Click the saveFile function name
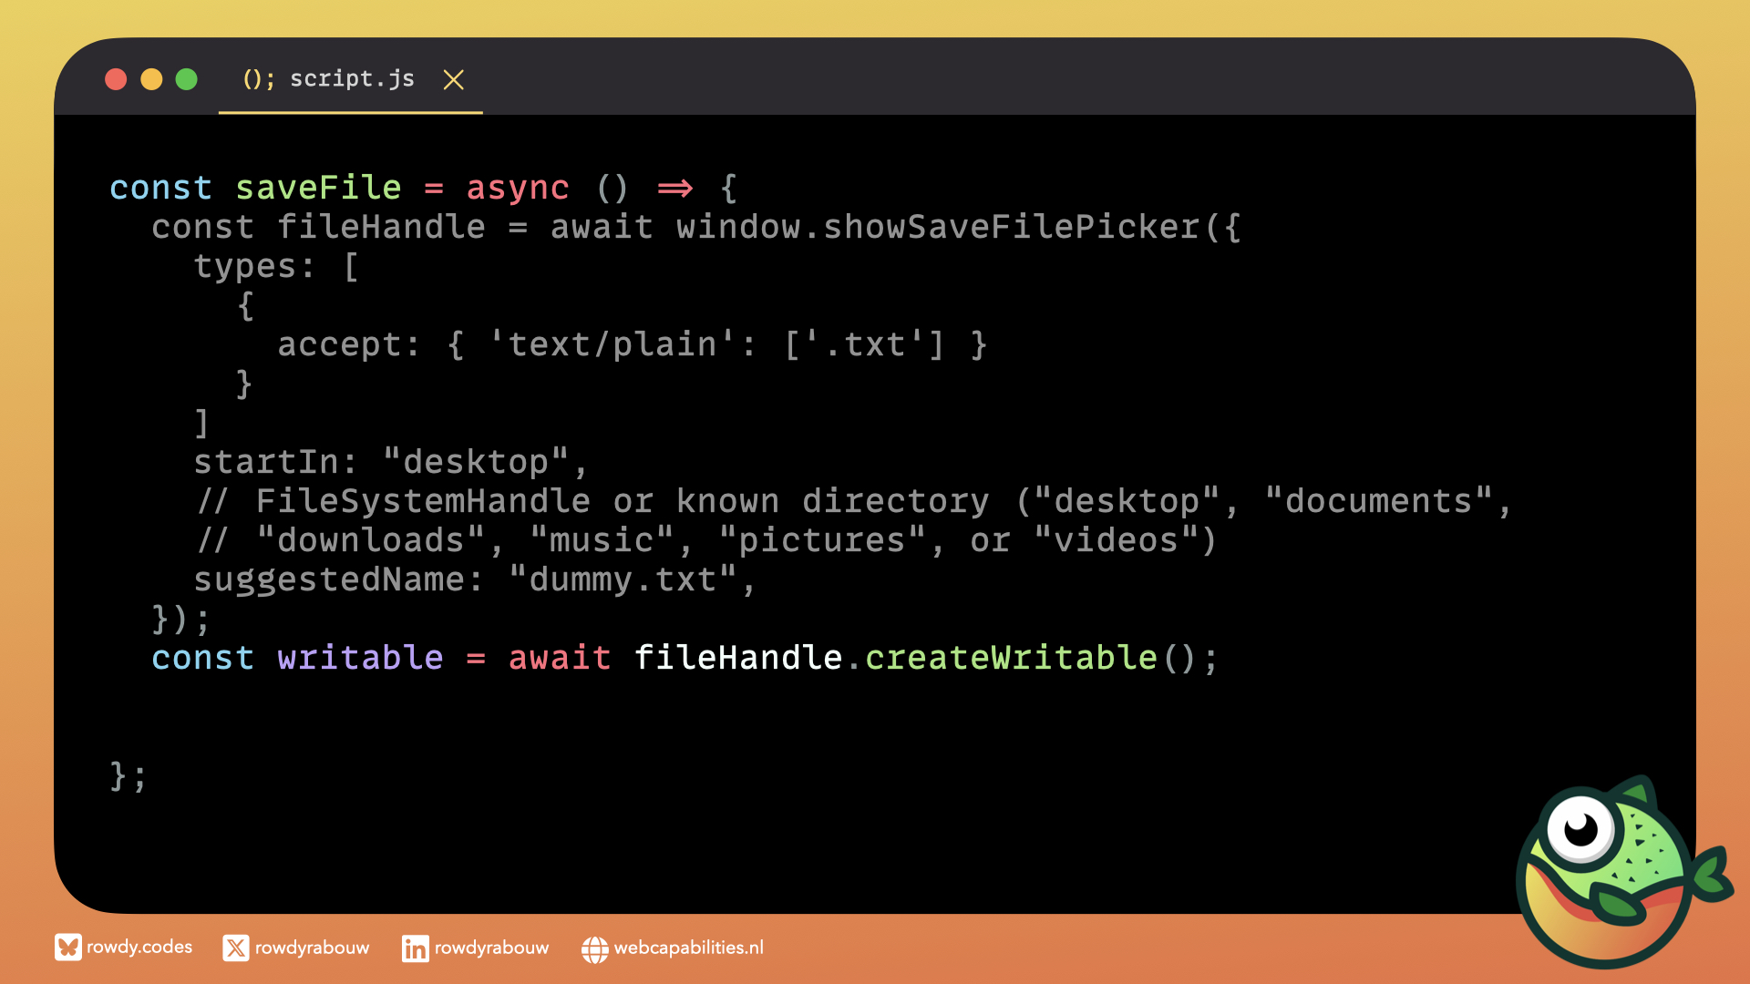 [318, 188]
